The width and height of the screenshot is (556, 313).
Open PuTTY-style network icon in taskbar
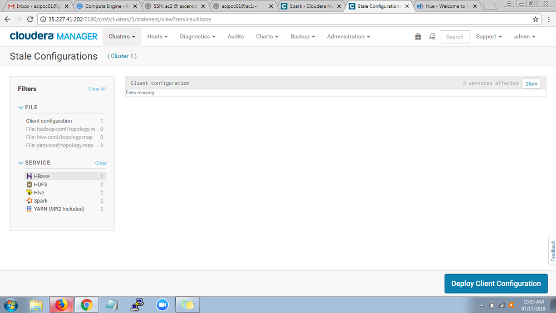tap(137, 305)
